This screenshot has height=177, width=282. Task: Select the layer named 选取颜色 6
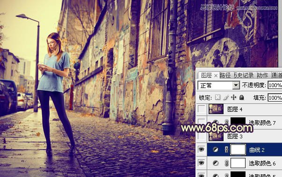click(x=262, y=163)
